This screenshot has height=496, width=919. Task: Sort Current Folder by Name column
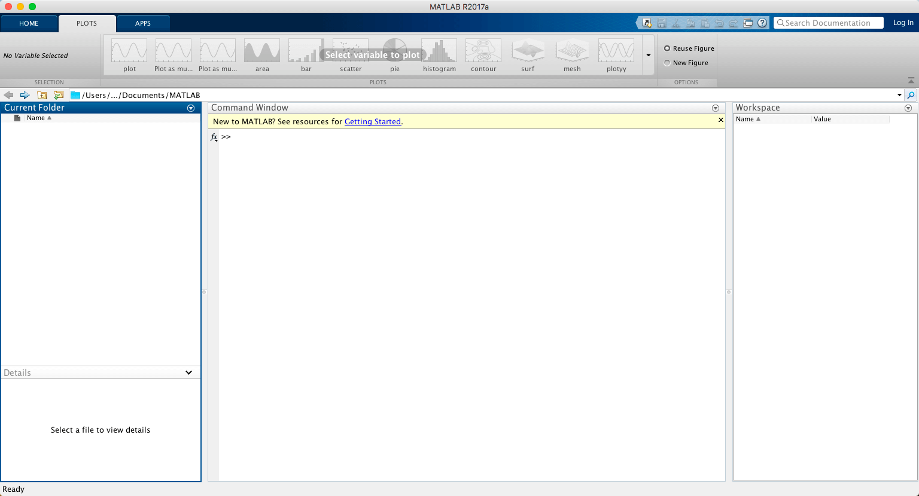39,118
